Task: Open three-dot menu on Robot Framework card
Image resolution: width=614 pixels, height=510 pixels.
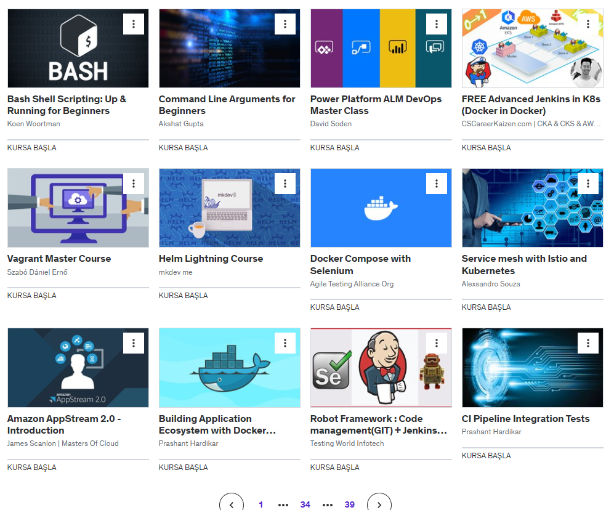Action: (x=437, y=344)
